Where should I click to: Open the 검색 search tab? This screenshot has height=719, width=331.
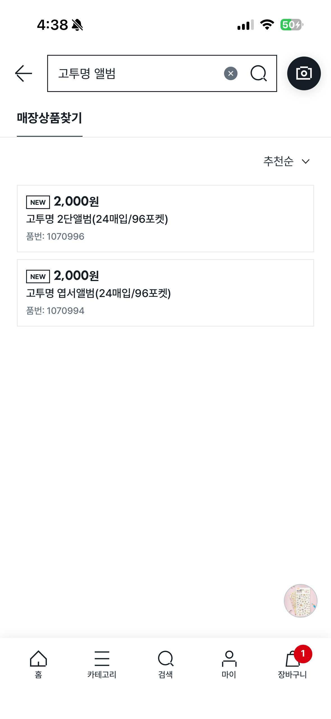165,664
